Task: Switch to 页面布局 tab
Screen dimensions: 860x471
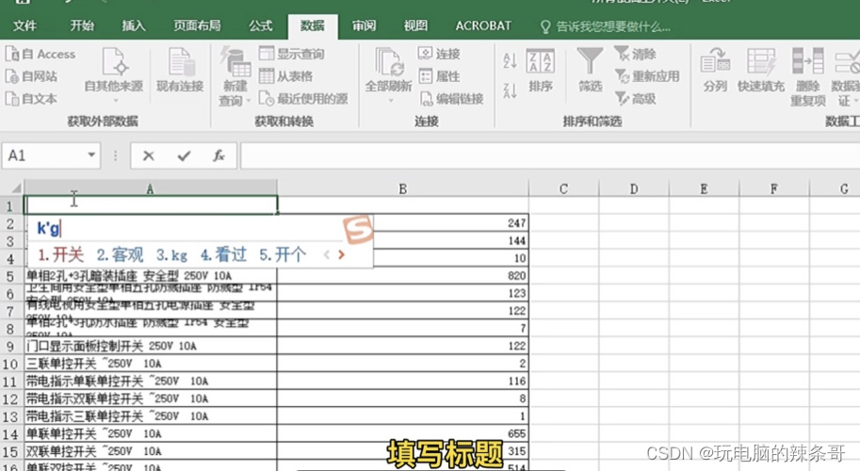Action: [x=197, y=25]
